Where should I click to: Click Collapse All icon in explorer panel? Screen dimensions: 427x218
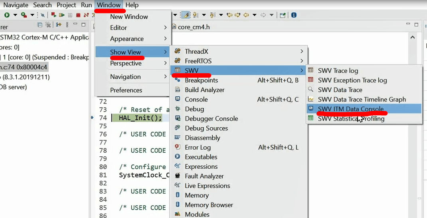point(40,25)
